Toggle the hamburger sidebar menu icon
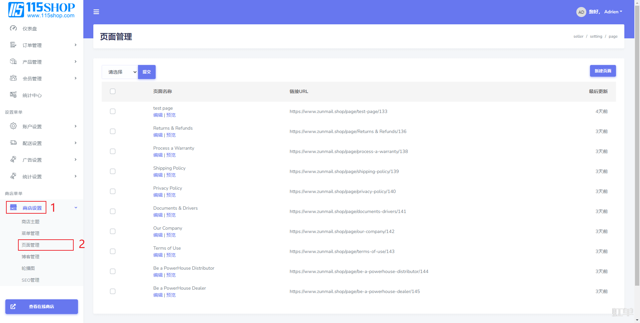Screen dimensions: 640x323 click(96, 12)
